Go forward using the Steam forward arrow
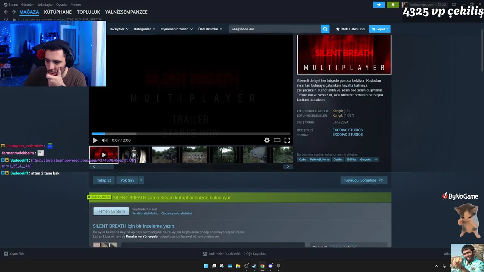484x272 pixels. pos(14,12)
